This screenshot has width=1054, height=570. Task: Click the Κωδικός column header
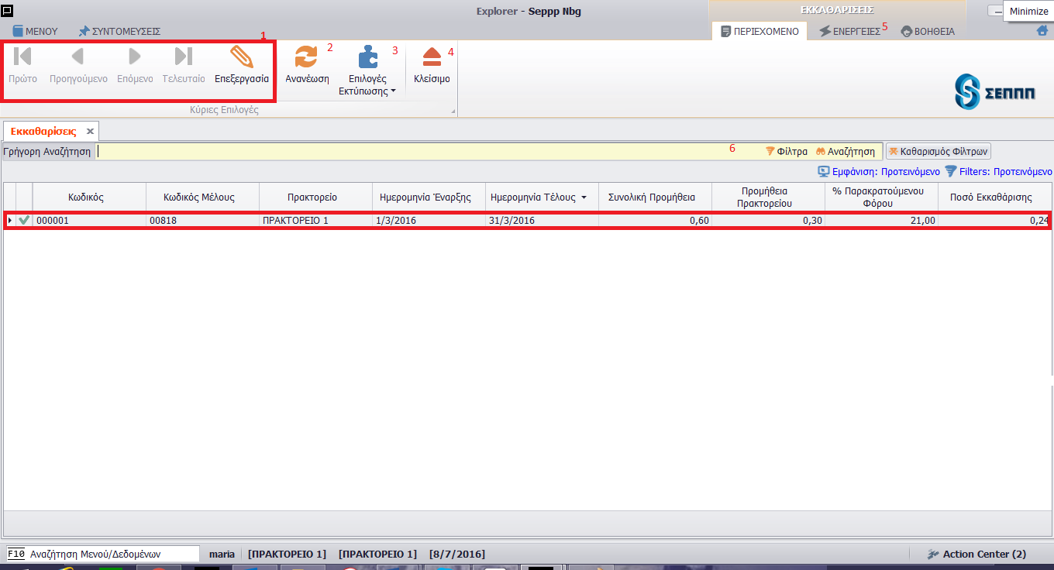[x=89, y=197]
